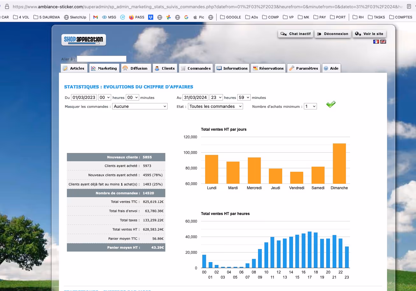Viewport: 416px width, 291px height.
Task: Open the colorful pinwheel Photos bookmark
Action: pos(169,17)
